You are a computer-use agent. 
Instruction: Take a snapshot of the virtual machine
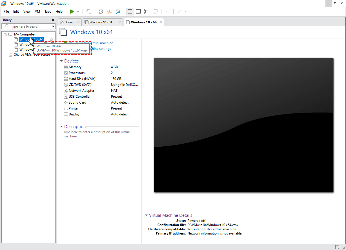(x=101, y=12)
